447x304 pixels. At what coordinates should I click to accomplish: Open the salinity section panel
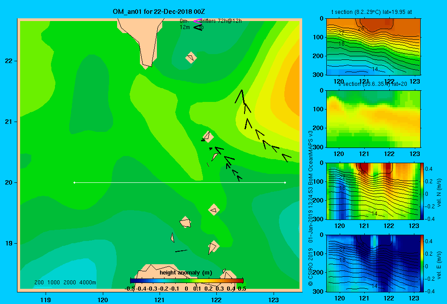click(x=373, y=119)
